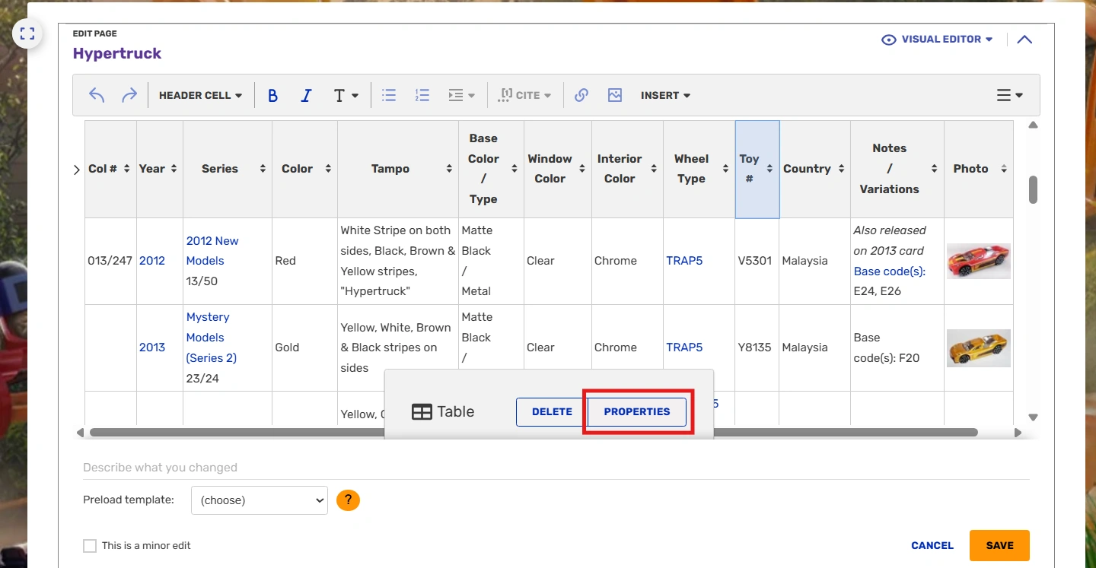Click the redo arrow icon
The height and width of the screenshot is (568, 1096).
point(129,95)
